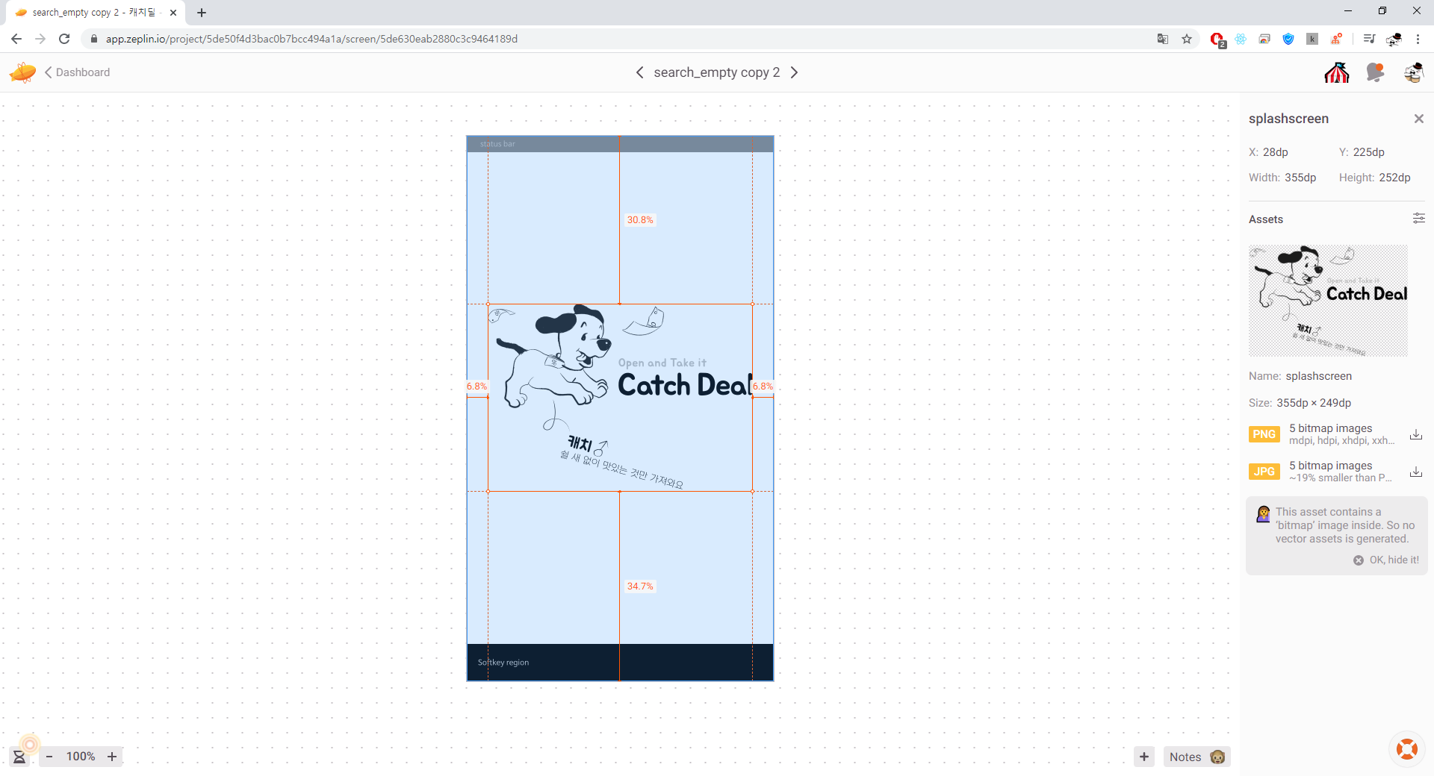Image resolution: width=1434 pixels, height=776 pixels.
Task: Click search_empty copy 2 screen title
Action: tap(716, 72)
